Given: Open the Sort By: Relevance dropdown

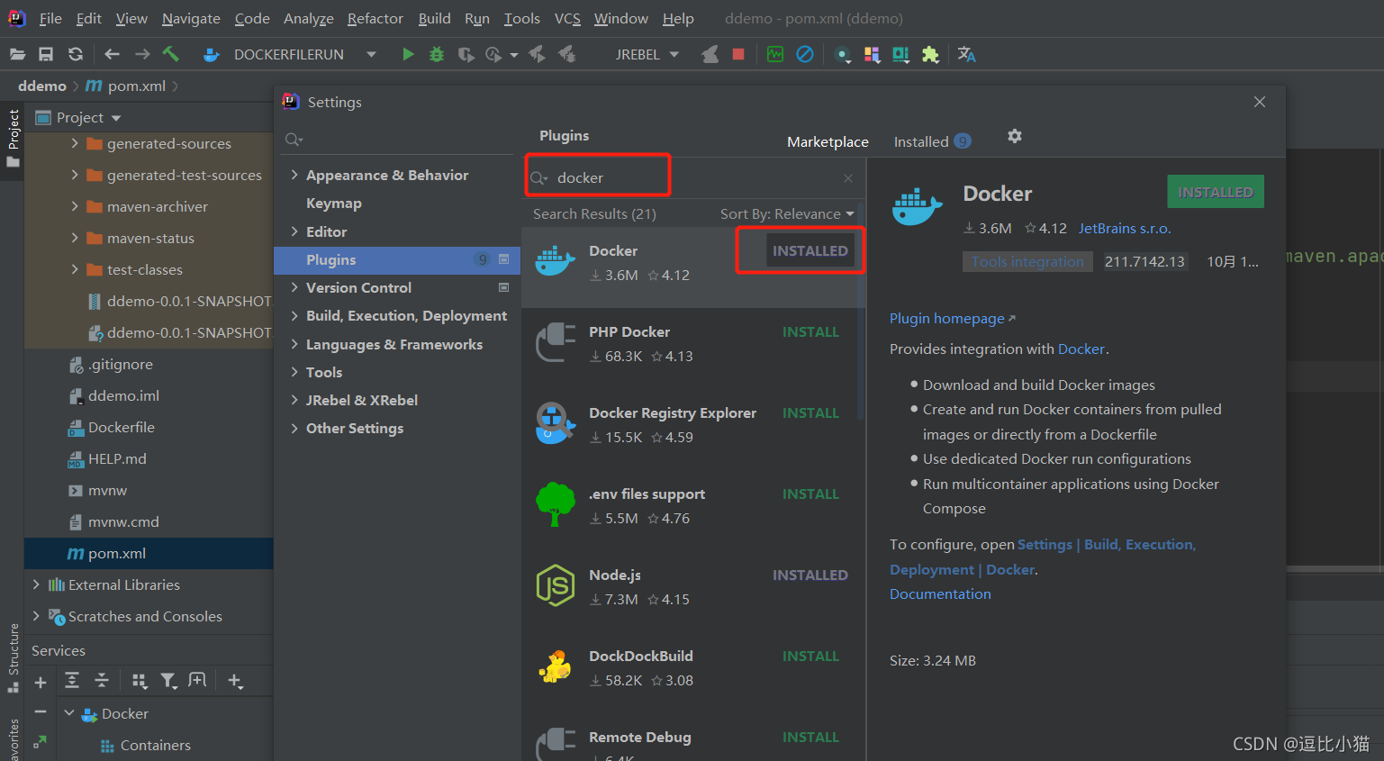Looking at the screenshot, I should pos(787,214).
